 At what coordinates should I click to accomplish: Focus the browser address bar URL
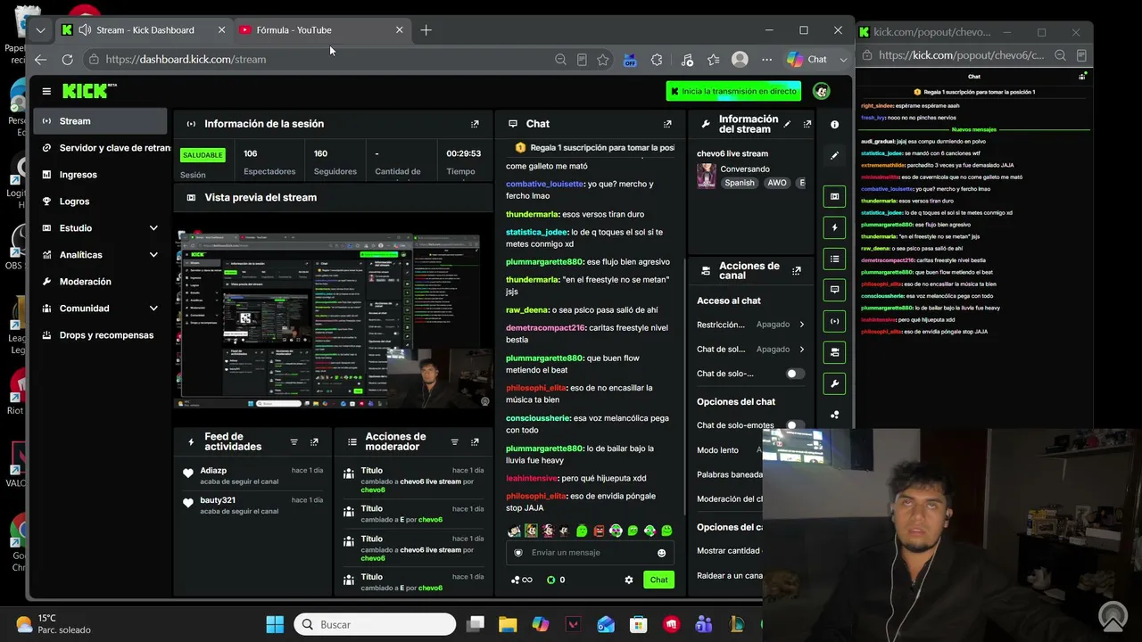186,60
